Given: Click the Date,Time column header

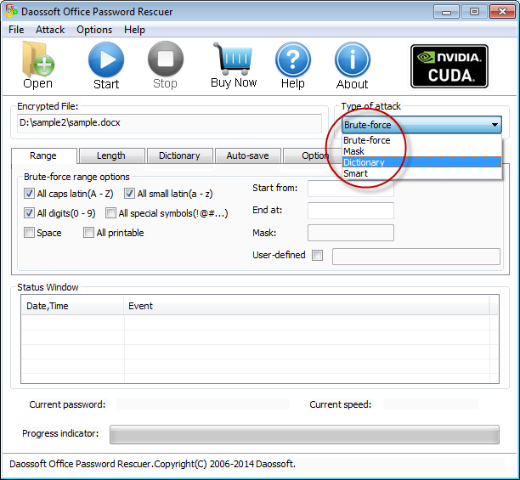Looking at the screenshot, I should [72, 306].
